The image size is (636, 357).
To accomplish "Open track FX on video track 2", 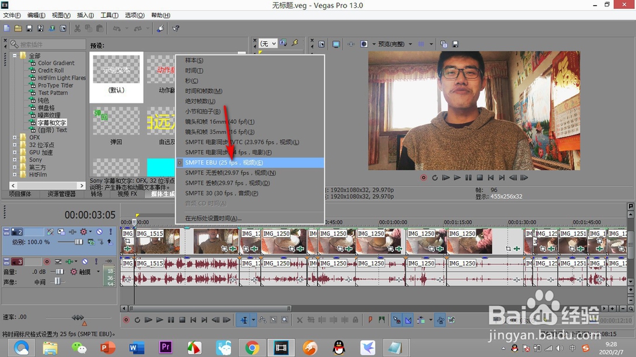I will pos(72,232).
